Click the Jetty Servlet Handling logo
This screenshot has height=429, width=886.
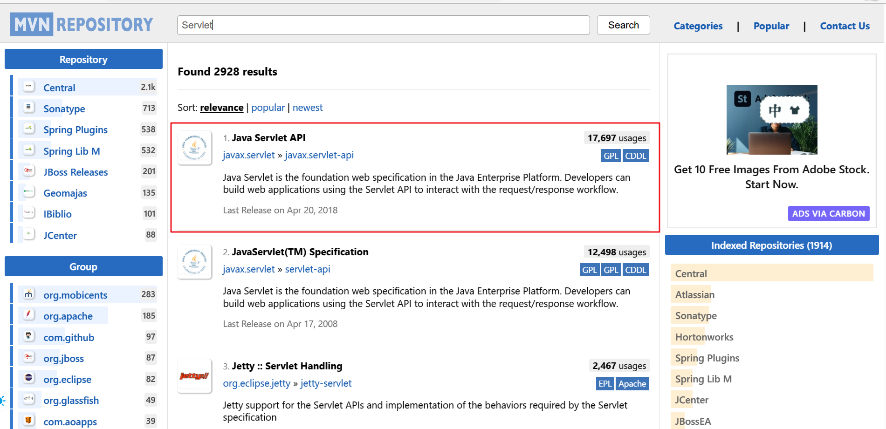tap(195, 376)
